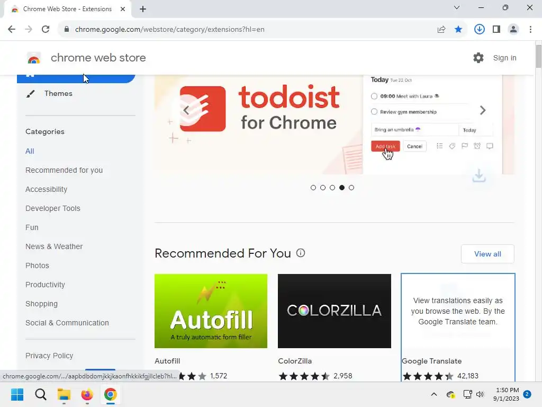Open a new browser tab

click(x=143, y=9)
